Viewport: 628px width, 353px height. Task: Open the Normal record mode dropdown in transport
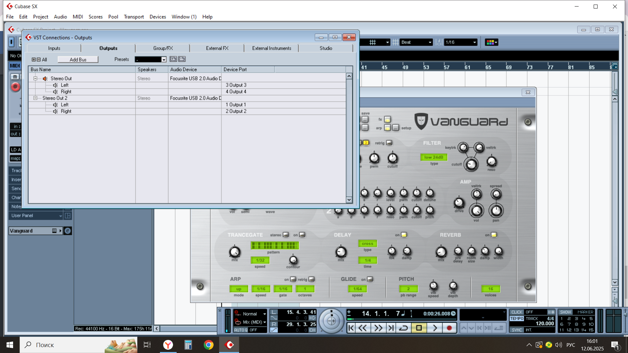[254, 314]
